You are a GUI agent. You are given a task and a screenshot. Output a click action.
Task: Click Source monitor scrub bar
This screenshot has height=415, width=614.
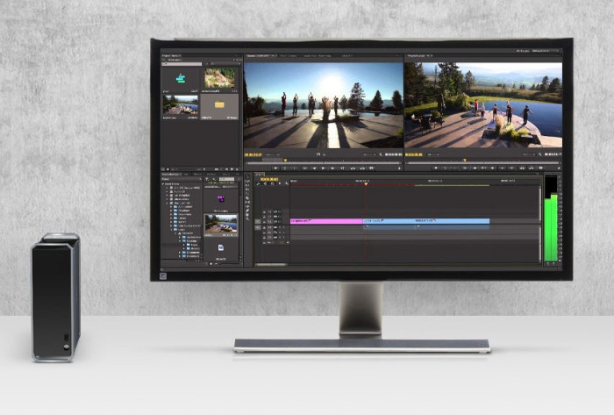coord(323,163)
